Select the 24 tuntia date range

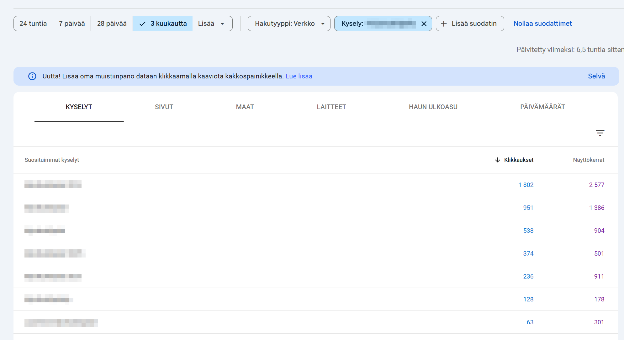pos(33,24)
